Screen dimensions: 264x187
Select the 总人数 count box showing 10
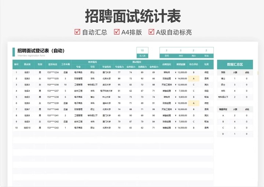tap(142, 52)
